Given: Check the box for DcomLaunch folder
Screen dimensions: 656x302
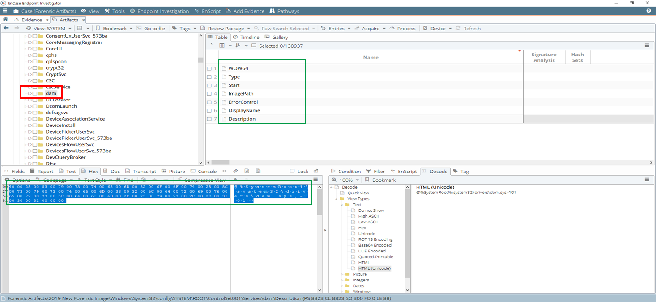Looking at the screenshot, I should tap(35, 106).
